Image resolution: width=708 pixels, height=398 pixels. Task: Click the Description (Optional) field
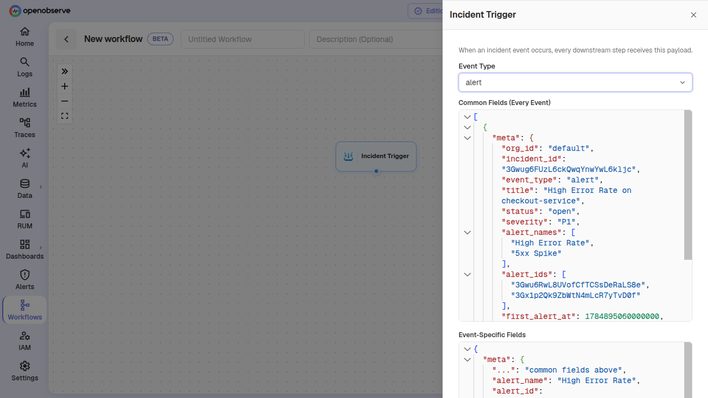pos(376,39)
